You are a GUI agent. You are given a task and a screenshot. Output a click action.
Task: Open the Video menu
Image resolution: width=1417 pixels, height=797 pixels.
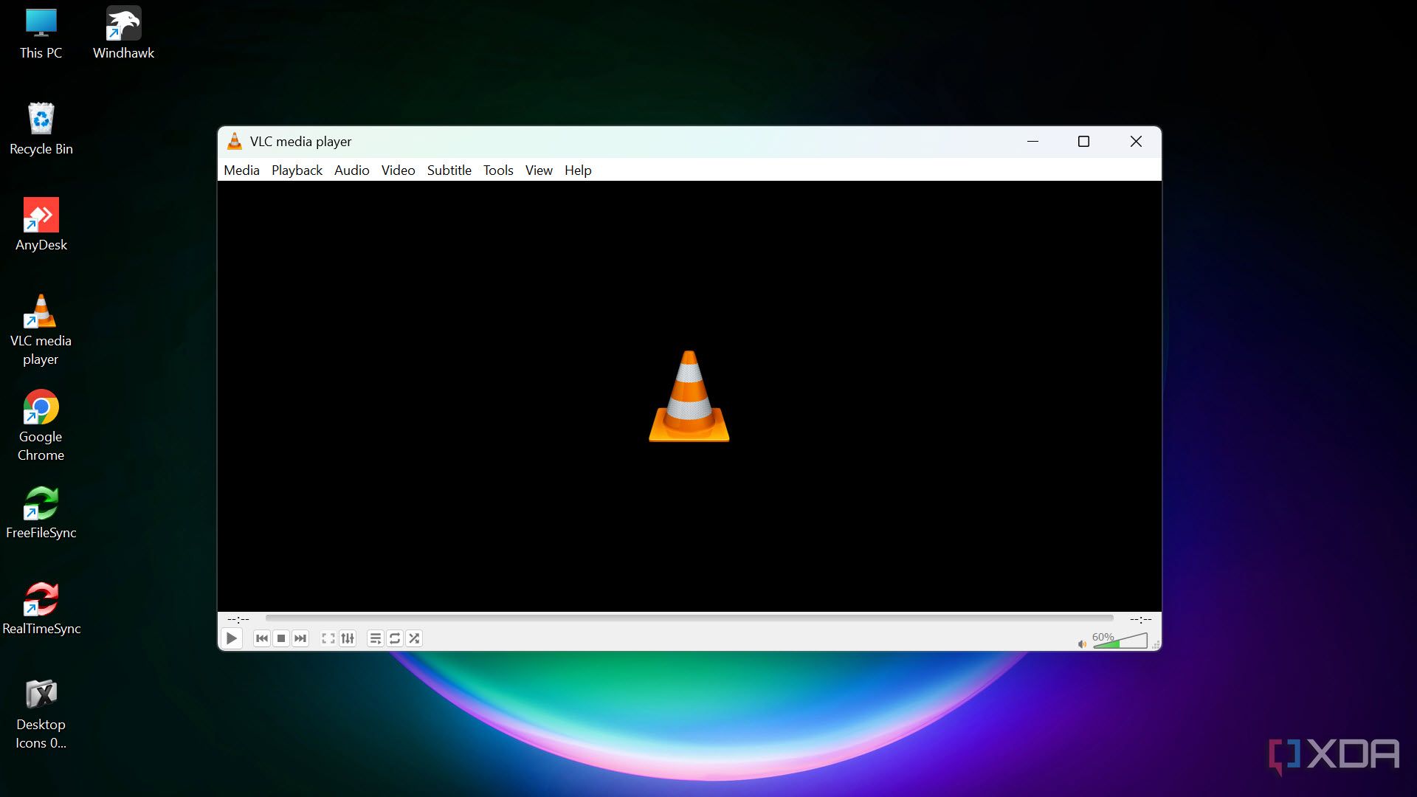tap(398, 170)
